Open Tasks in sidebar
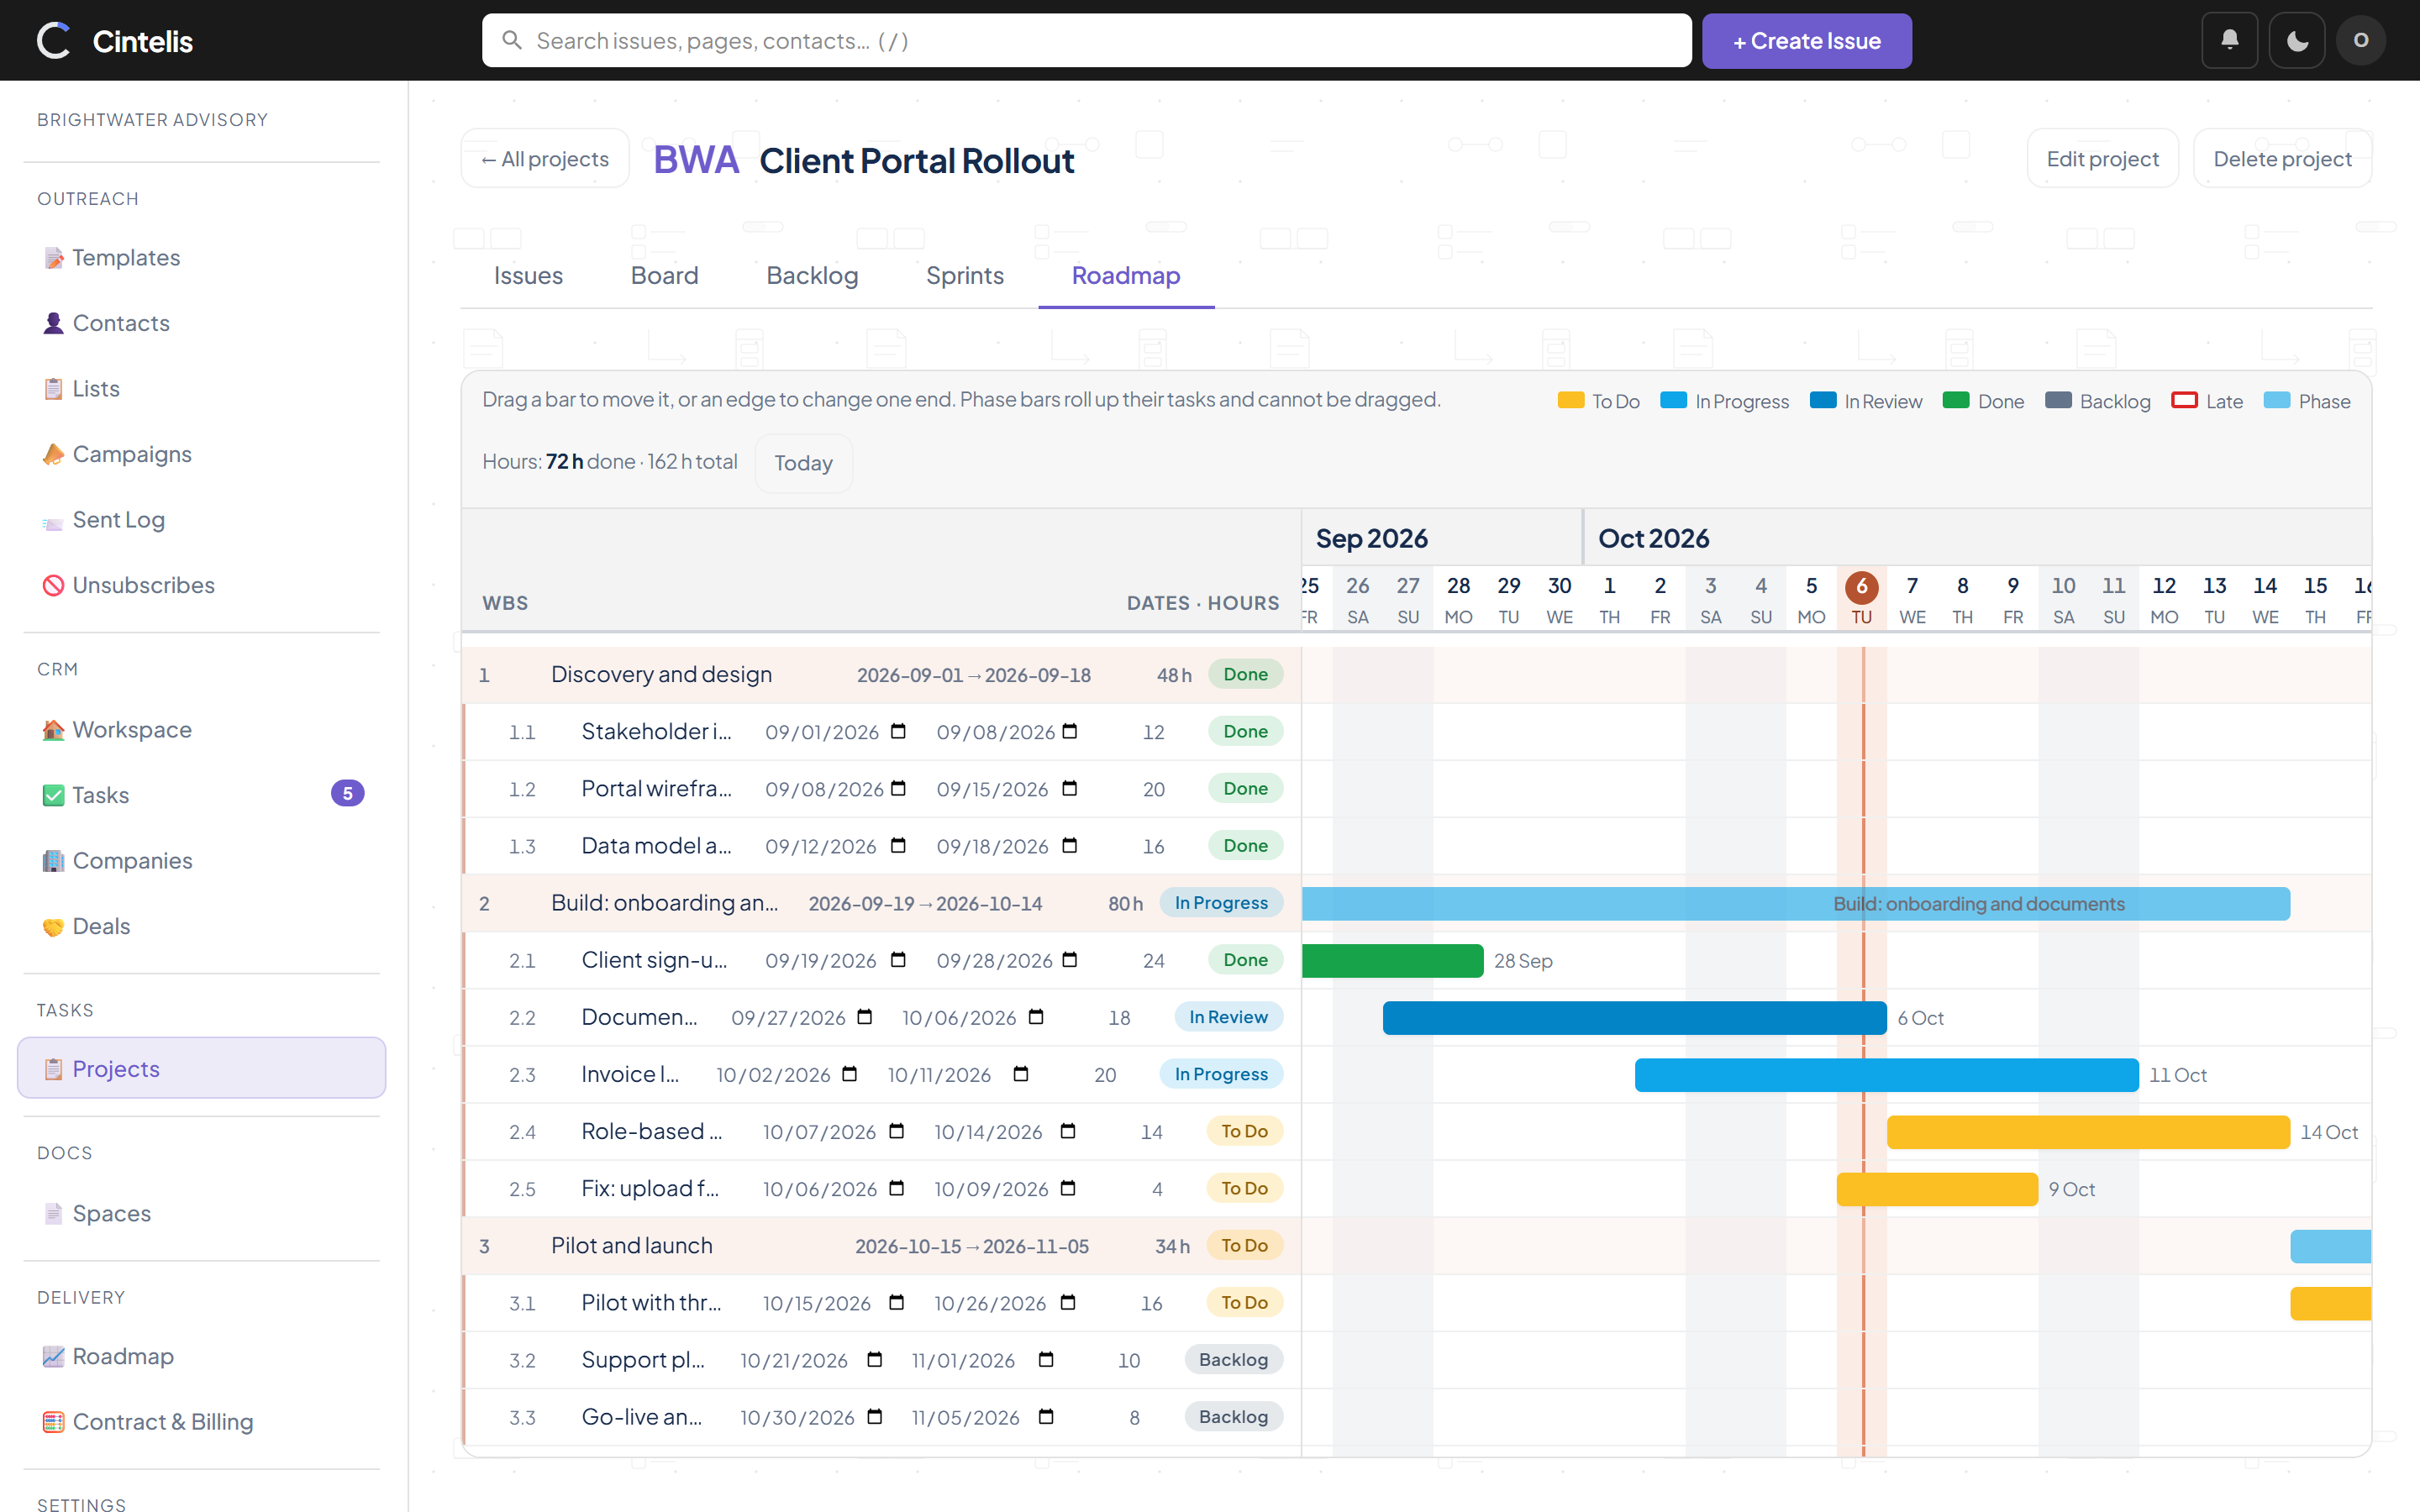Screen dimensions: 2420x1512 202,795
